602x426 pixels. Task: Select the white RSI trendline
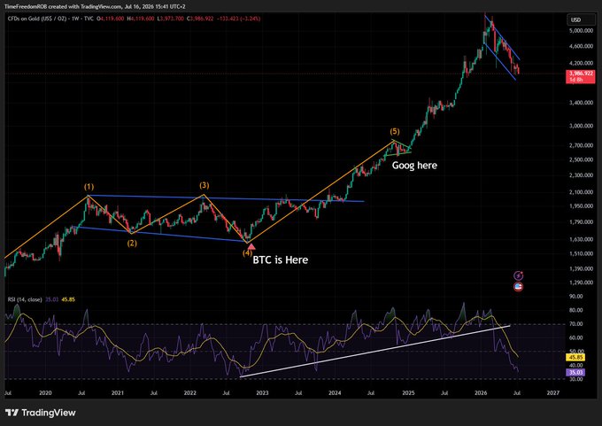[374, 352]
